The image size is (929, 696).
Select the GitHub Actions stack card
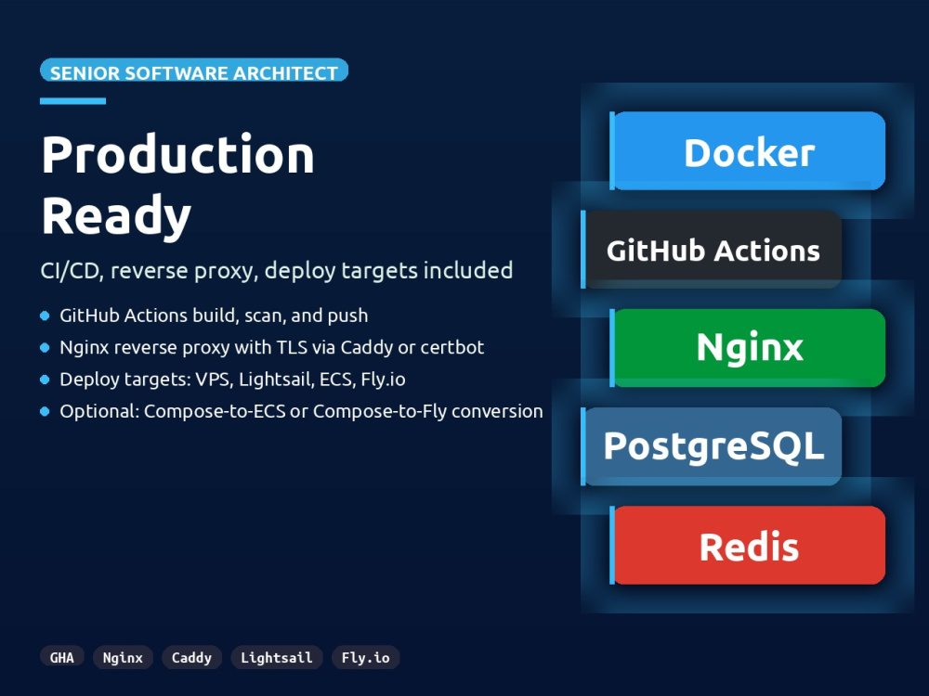point(711,249)
